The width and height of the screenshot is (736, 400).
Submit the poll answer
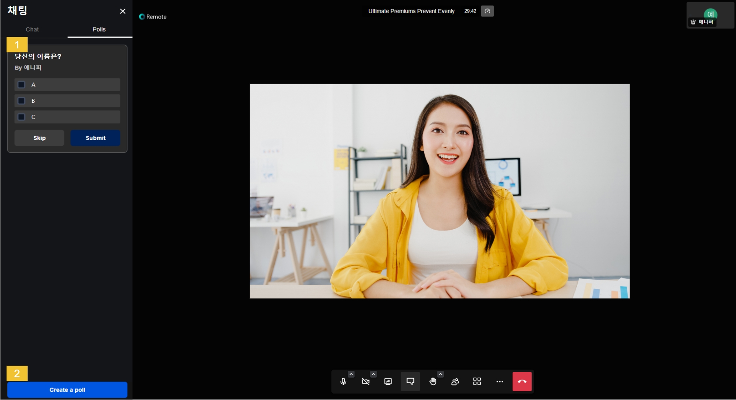click(x=95, y=138)
